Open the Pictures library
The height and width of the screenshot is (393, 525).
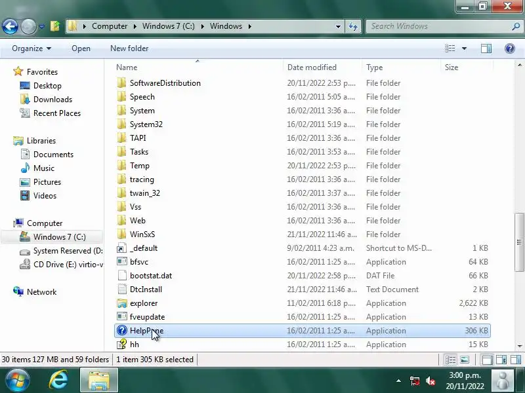click(47, 181)
